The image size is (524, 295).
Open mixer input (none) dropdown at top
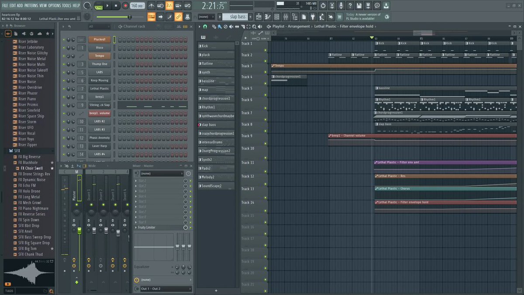pos(162,174)
